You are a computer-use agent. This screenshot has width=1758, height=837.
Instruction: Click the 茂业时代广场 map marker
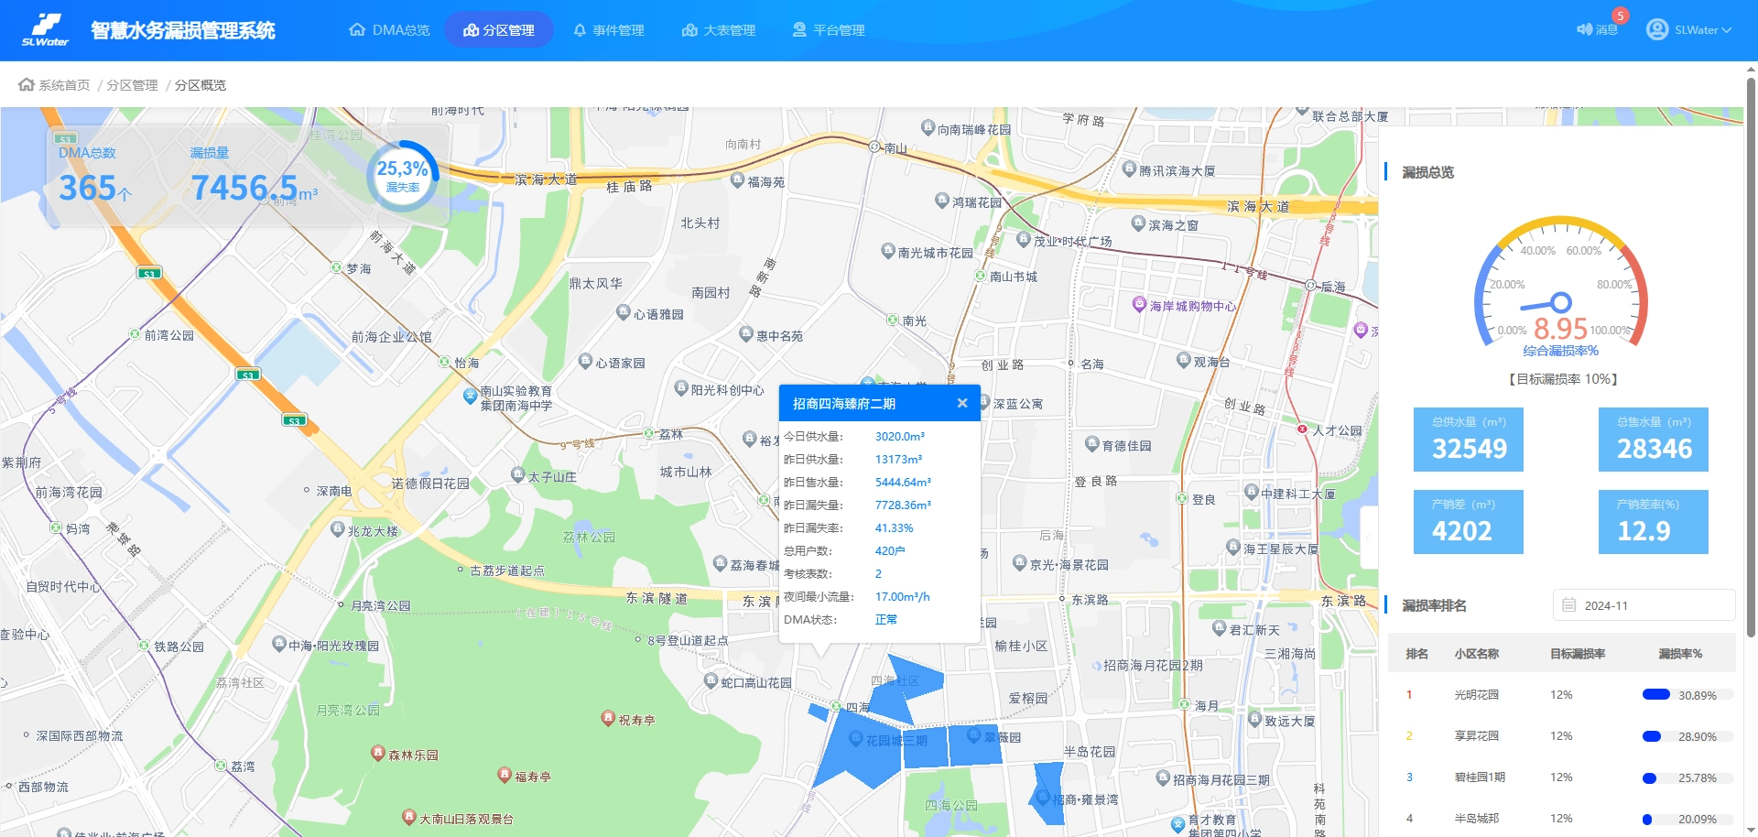point(1025,240)
